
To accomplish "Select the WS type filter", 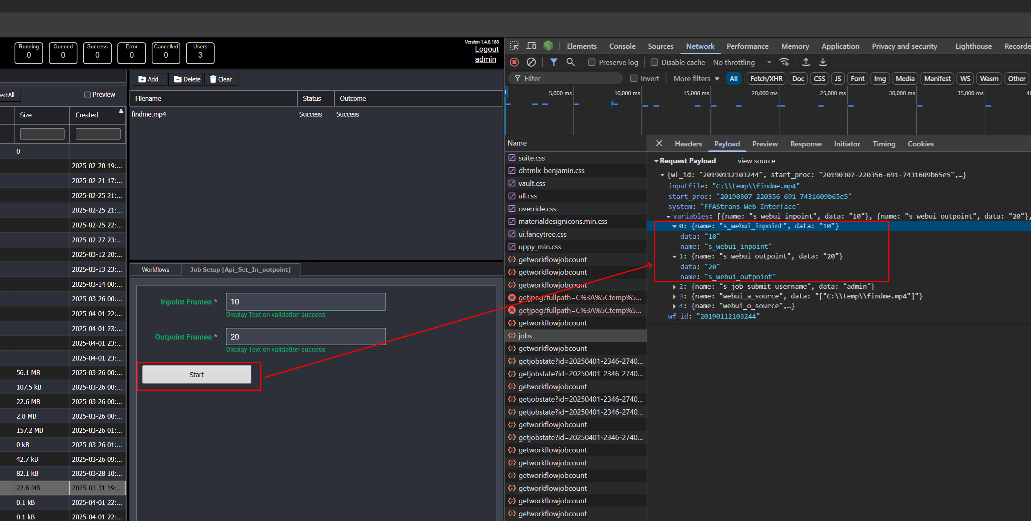I will click(965, 79).
